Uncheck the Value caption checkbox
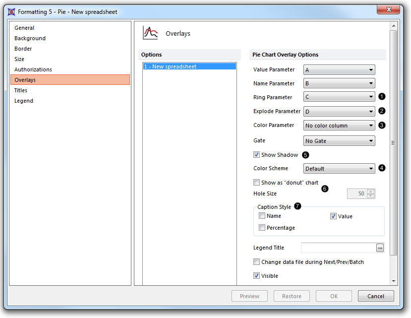The image size is (411, 318). click(x=333, y=216)
